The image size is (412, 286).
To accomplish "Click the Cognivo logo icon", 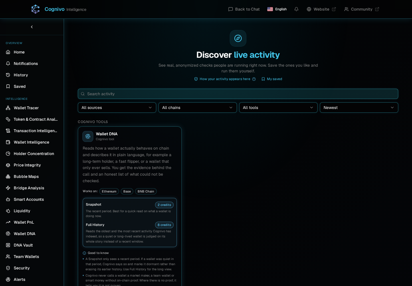I will point(35,9).
